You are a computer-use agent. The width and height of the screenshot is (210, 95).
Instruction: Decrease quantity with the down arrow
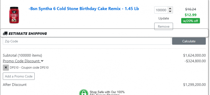click(170, 12)
